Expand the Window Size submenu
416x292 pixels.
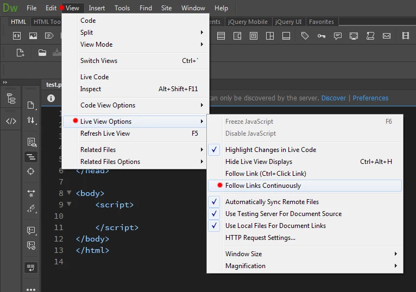[305, 254]
